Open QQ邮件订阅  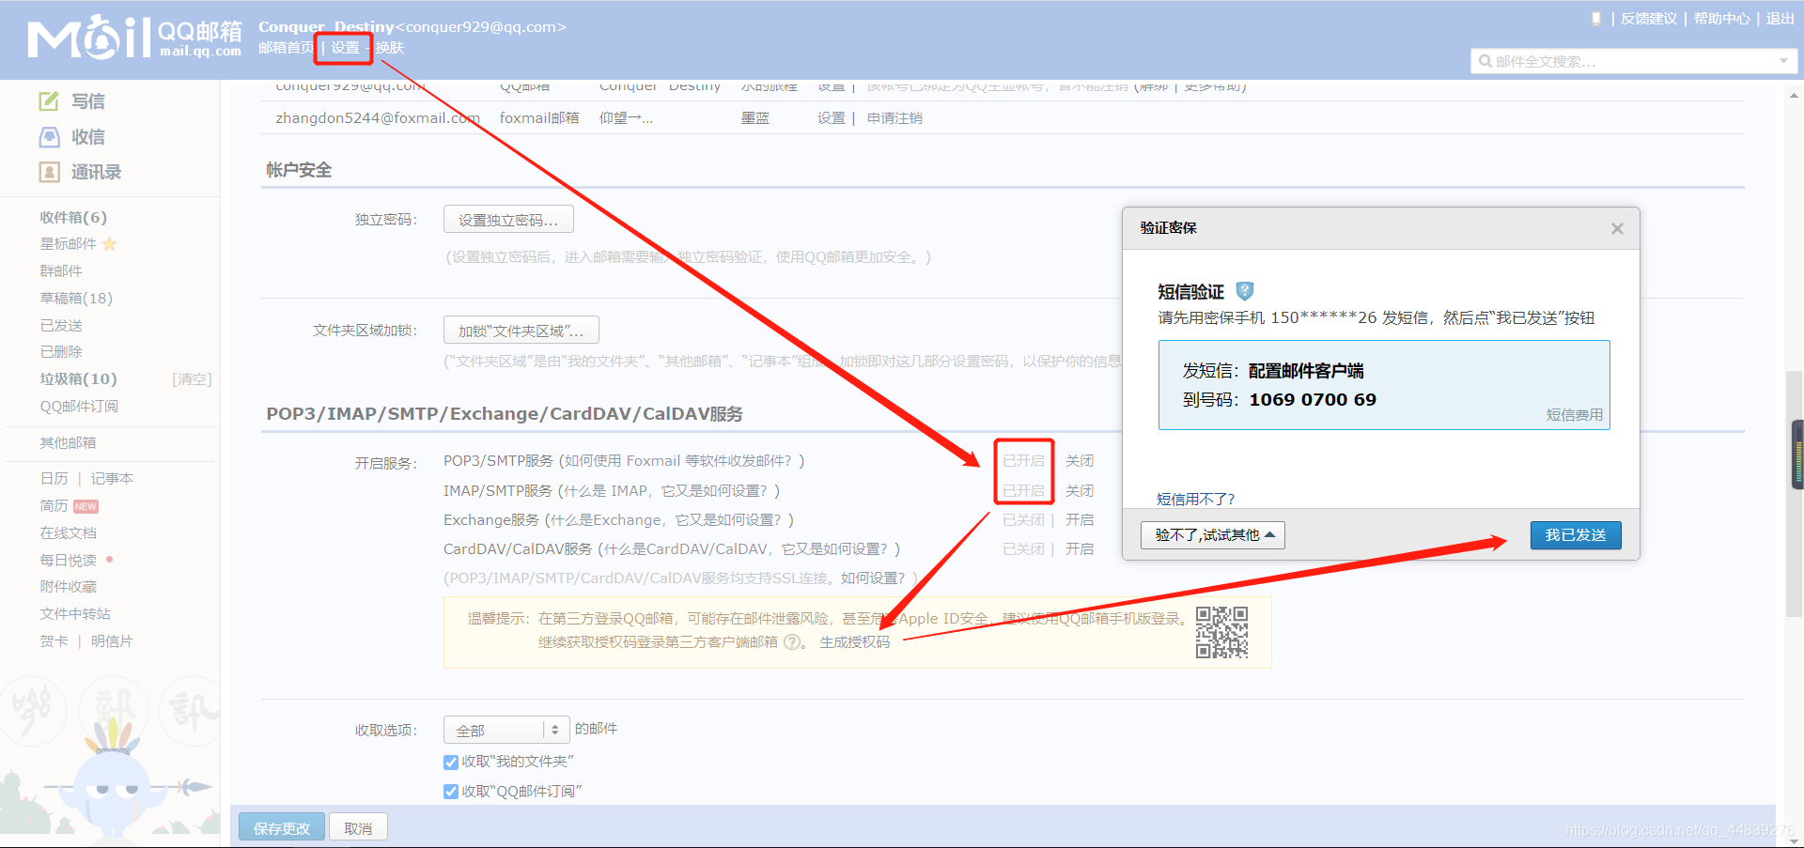[x=79, y=407]
